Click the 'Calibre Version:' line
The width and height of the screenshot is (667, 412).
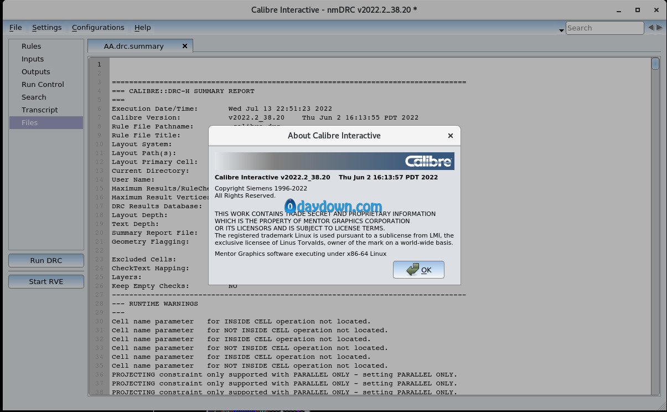tap(265, 117)
